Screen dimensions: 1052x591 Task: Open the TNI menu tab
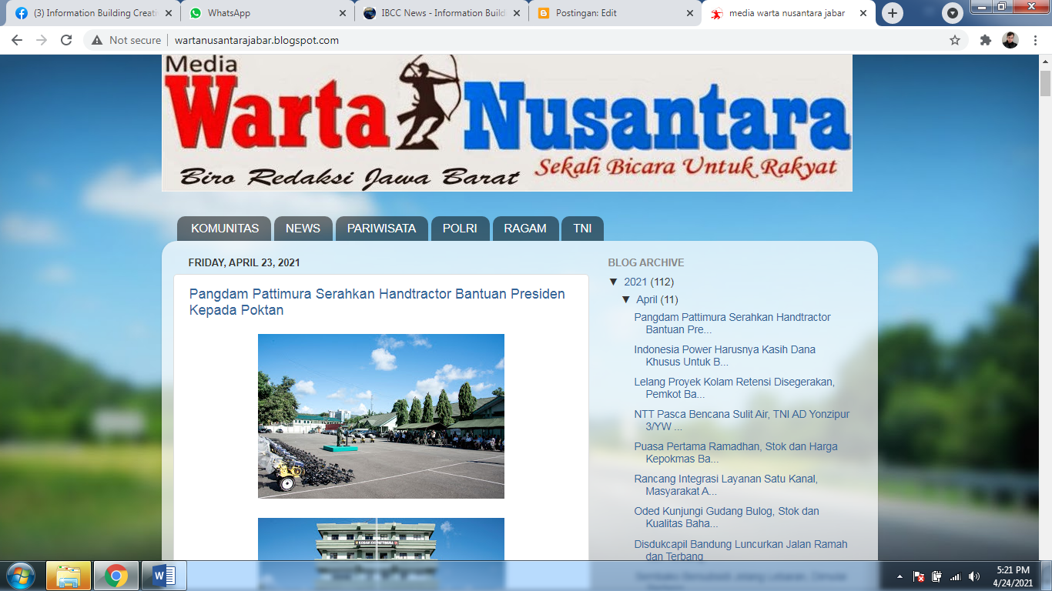point(582,229)
